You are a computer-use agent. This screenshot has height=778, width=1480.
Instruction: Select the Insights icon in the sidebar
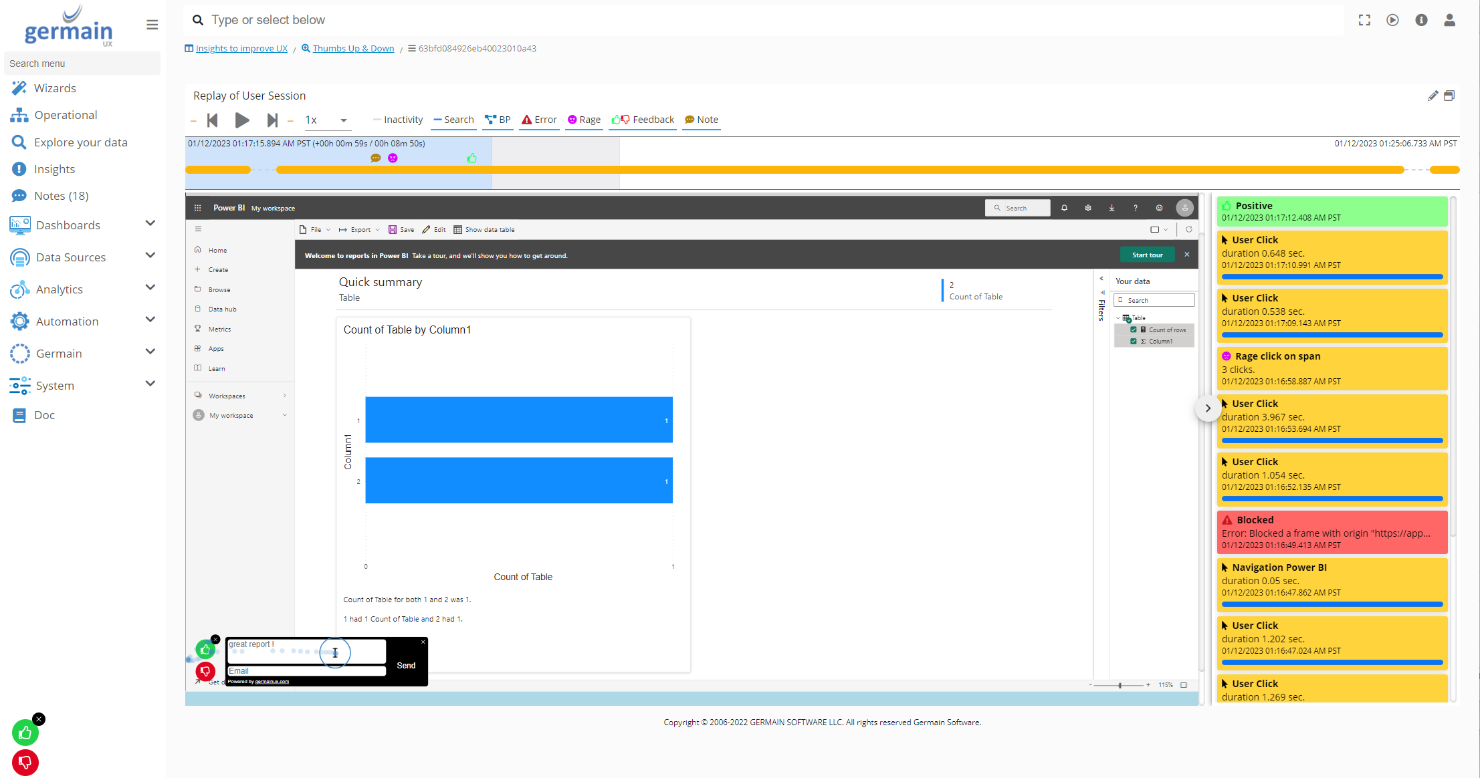tap(19, 168)
